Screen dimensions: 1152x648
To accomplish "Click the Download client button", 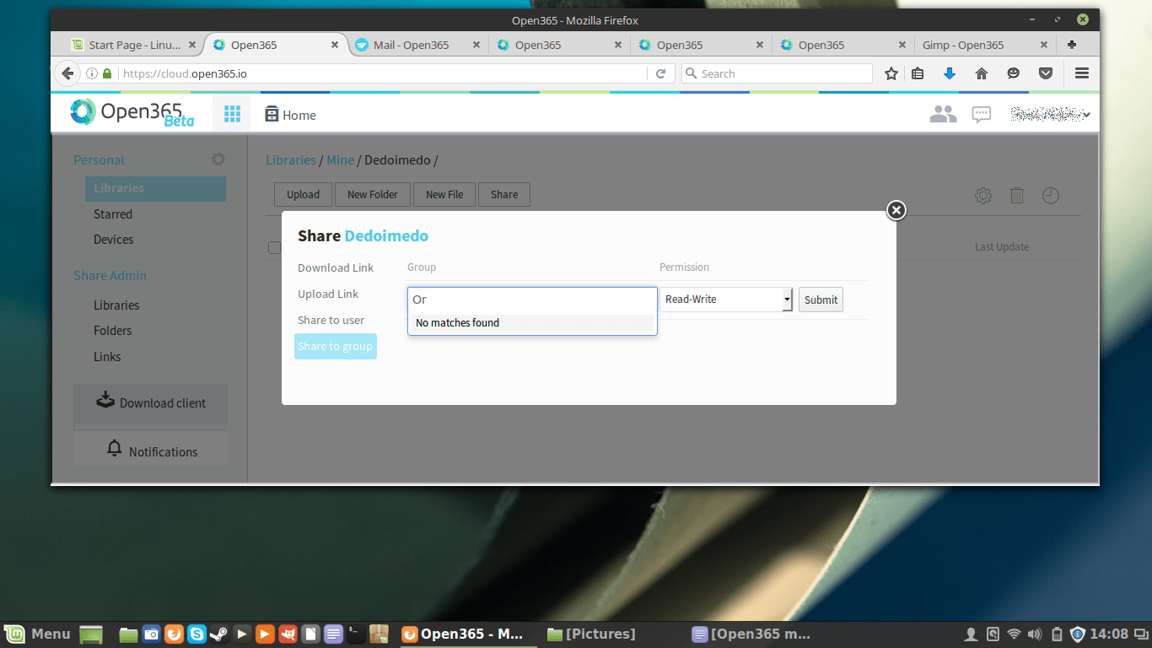I will (x=150, y=402).
